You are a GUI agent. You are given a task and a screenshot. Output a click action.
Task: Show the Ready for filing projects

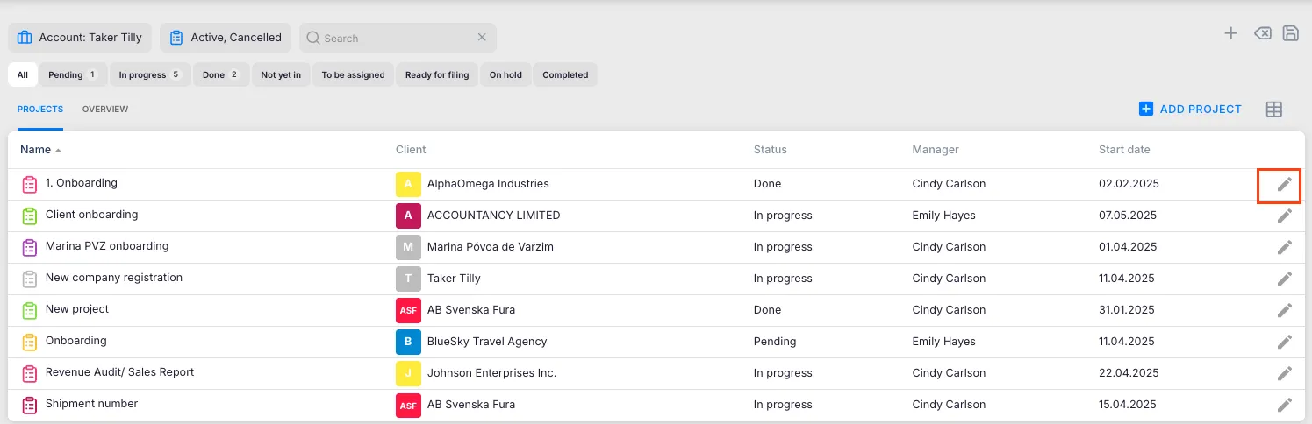pyautogui.click(x=437, y=75)
